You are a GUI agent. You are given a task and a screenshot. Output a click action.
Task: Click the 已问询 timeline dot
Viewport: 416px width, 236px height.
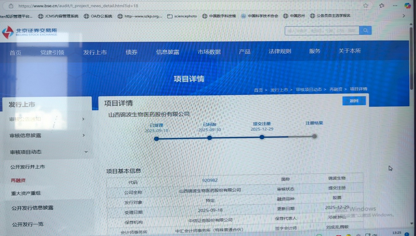[x=210, y=138]
